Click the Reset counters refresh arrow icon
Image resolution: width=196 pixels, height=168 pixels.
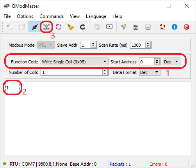(82, 27)
